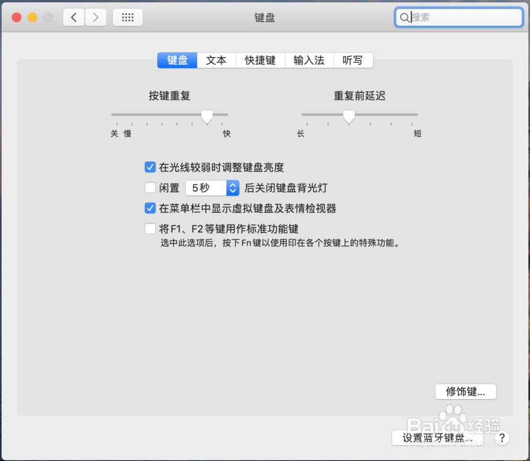Enable 闲置后关闭键盘背光灯 option
Image resolution: width=530 pixels, height=461 pixels.
tap(150, 187)
